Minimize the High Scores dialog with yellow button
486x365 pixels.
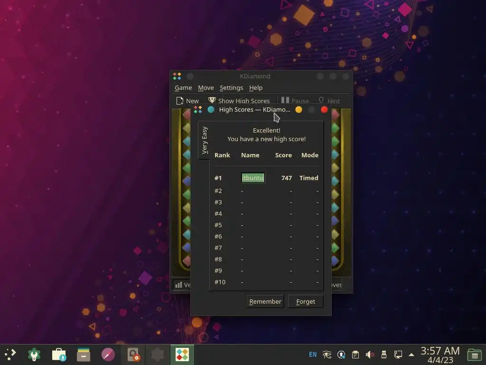coord(299,110)
